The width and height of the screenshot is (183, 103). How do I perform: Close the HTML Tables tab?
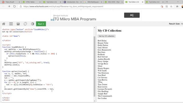click(x=40, y=2)
